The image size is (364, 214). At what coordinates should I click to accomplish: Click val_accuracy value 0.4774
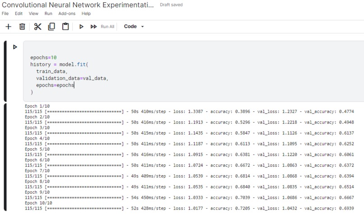click(346, 112)
